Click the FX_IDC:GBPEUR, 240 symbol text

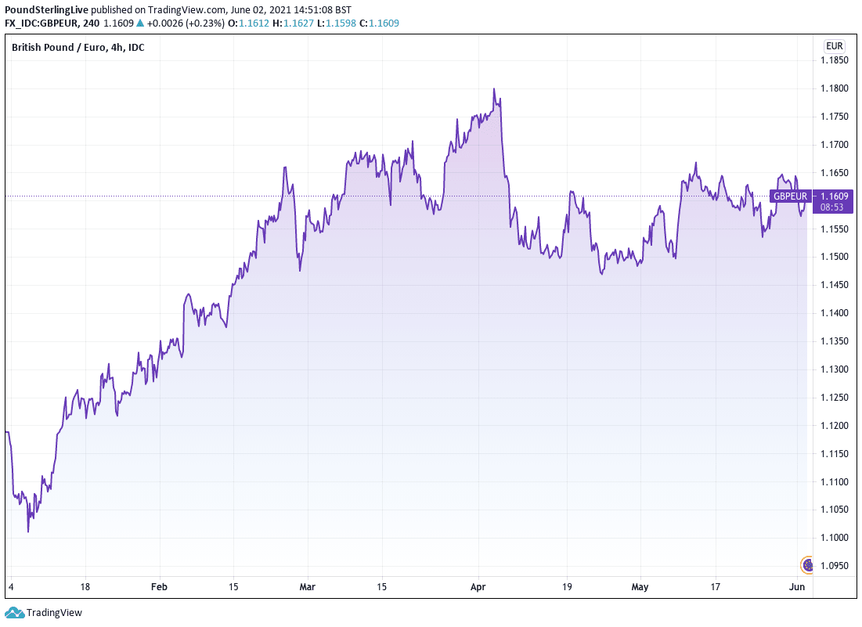52,23
